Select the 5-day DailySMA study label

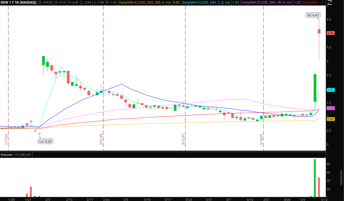206,2
